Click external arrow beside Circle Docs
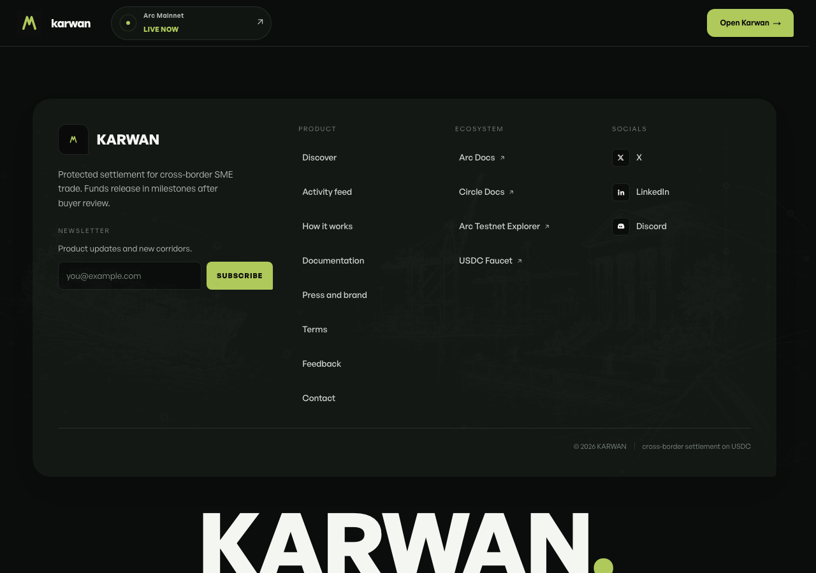Image resolution: width=816 pixels, height=573 pixels. click(511, 192)
